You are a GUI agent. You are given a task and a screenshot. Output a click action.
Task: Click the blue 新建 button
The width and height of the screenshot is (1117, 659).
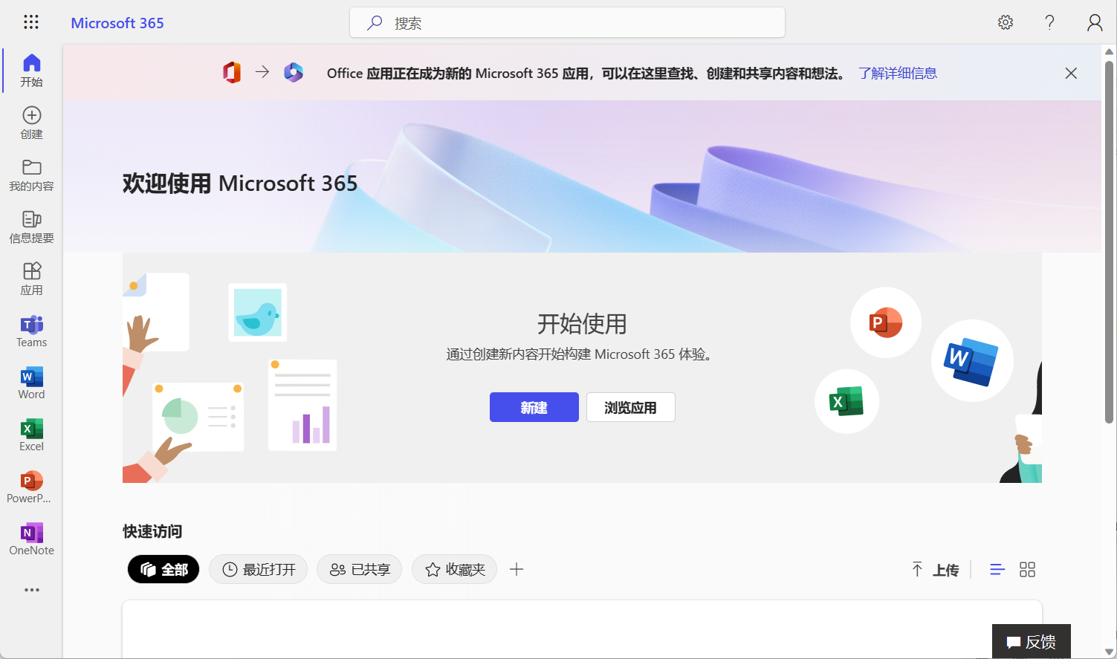click(x=534, y=407)
